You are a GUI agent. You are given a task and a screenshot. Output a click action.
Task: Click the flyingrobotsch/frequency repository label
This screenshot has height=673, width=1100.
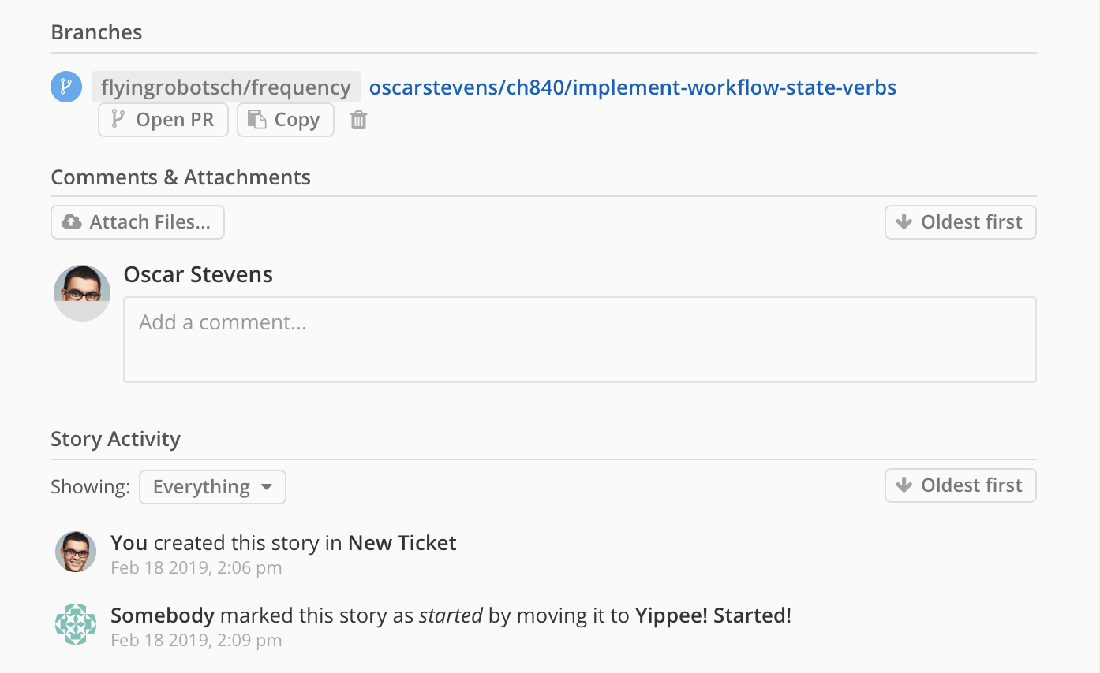click(226, 87)
